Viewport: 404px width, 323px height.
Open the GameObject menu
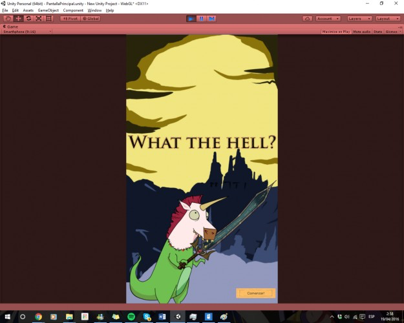[x=48, y=10]
